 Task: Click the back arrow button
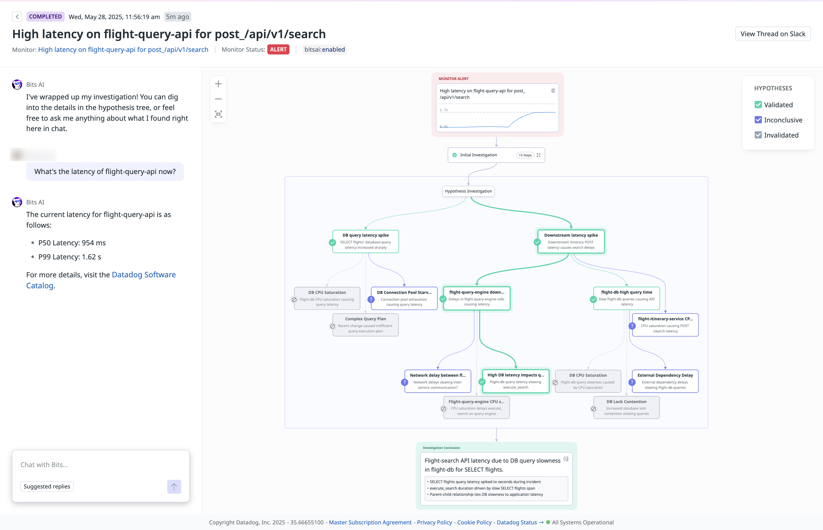click(x=17, y=17)
